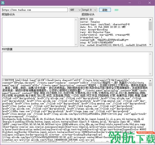Click the '<!DOCTYPE html>' line in response body
This screenshot has height=145, width=155.
click(66, 80)
